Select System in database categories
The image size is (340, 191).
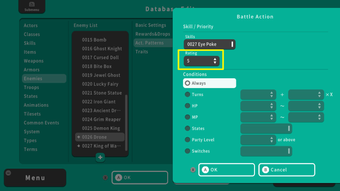[x=32, y=132]
